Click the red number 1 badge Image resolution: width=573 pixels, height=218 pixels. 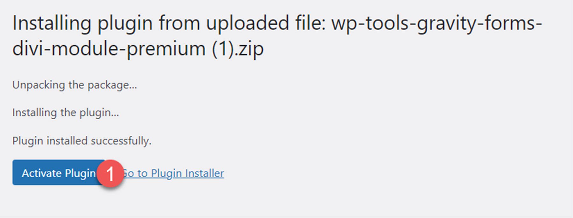click(110, 174)
